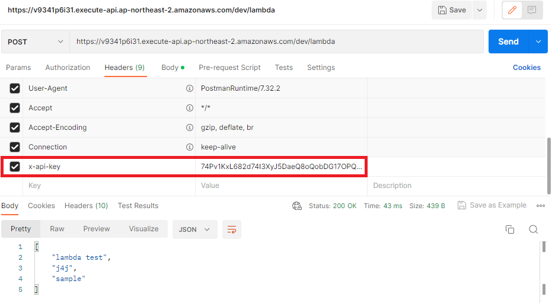
Task: Click the Status 200 OK text
Action: coord(333,206)
